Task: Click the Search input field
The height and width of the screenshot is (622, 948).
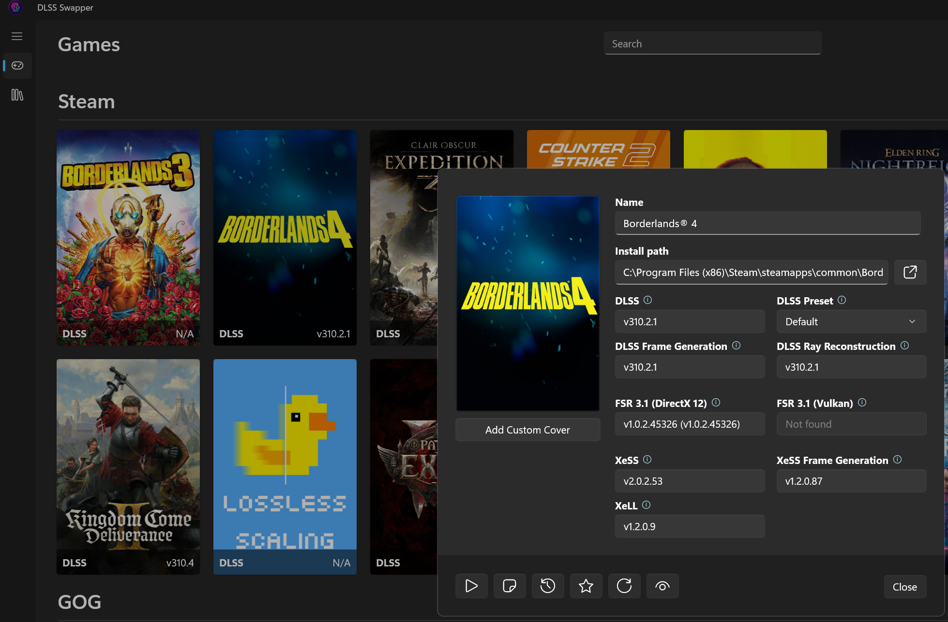Action: (712, 43)
